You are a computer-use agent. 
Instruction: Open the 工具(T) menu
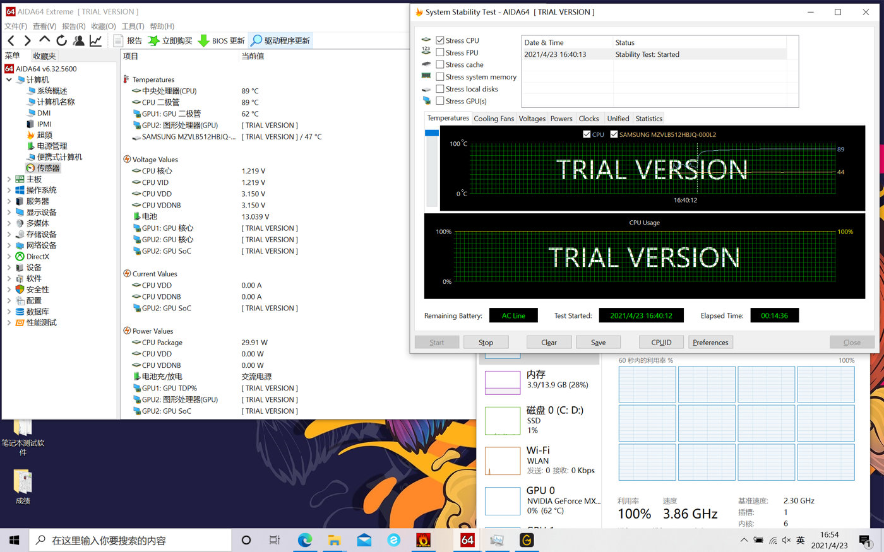[133, 26]
